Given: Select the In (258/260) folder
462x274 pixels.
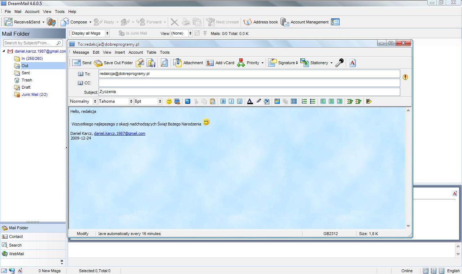Looking at the screenshot, I should click(x=32, y=58).
